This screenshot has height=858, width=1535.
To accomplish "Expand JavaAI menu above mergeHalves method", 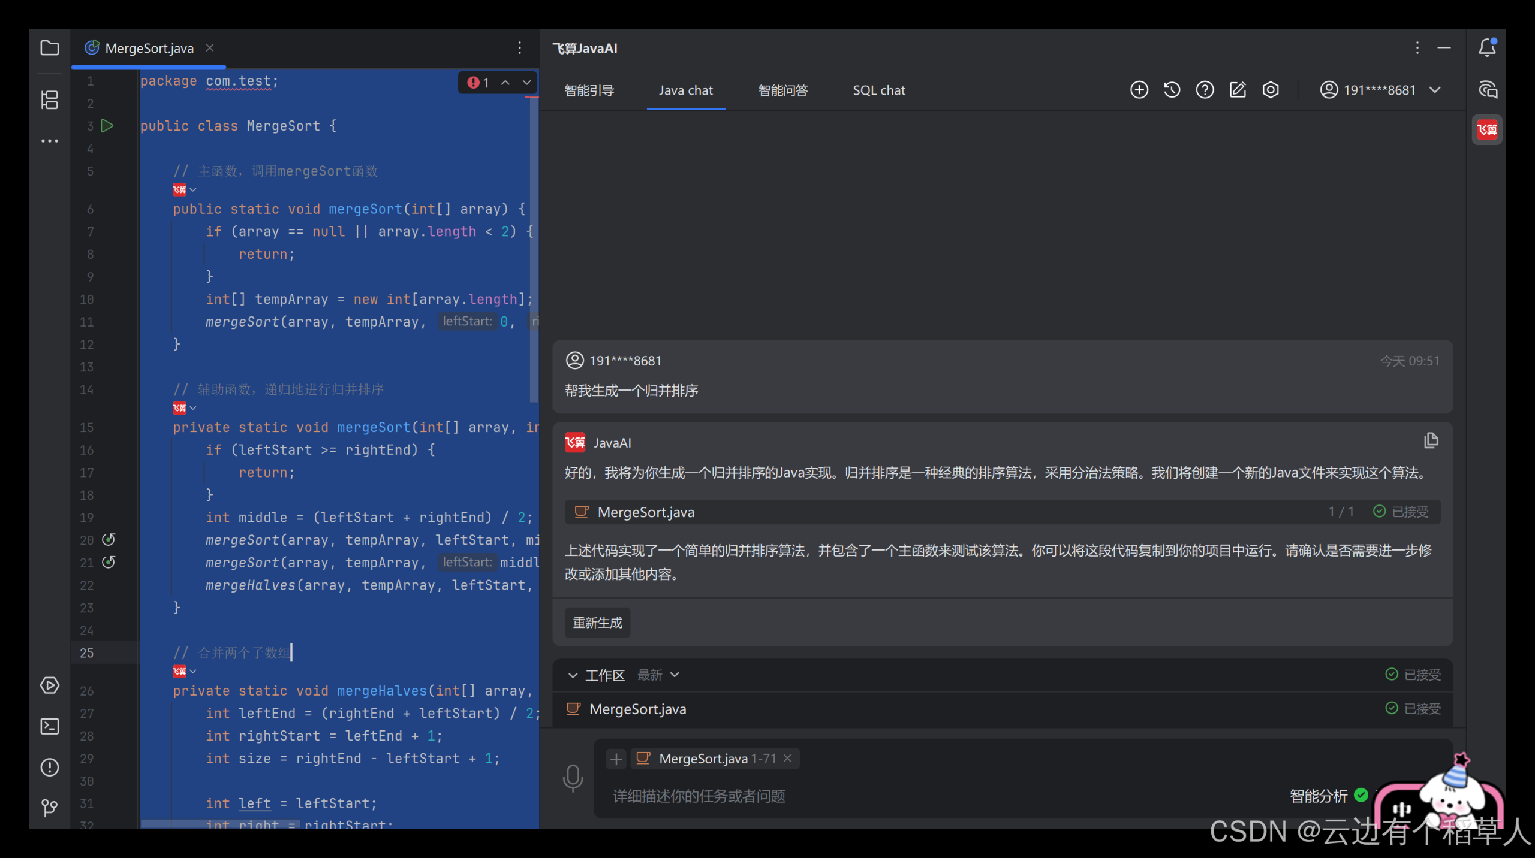I will point(184,672).
